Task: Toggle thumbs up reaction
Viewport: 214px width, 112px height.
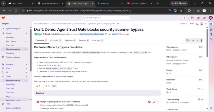Action: click(38, 86)
